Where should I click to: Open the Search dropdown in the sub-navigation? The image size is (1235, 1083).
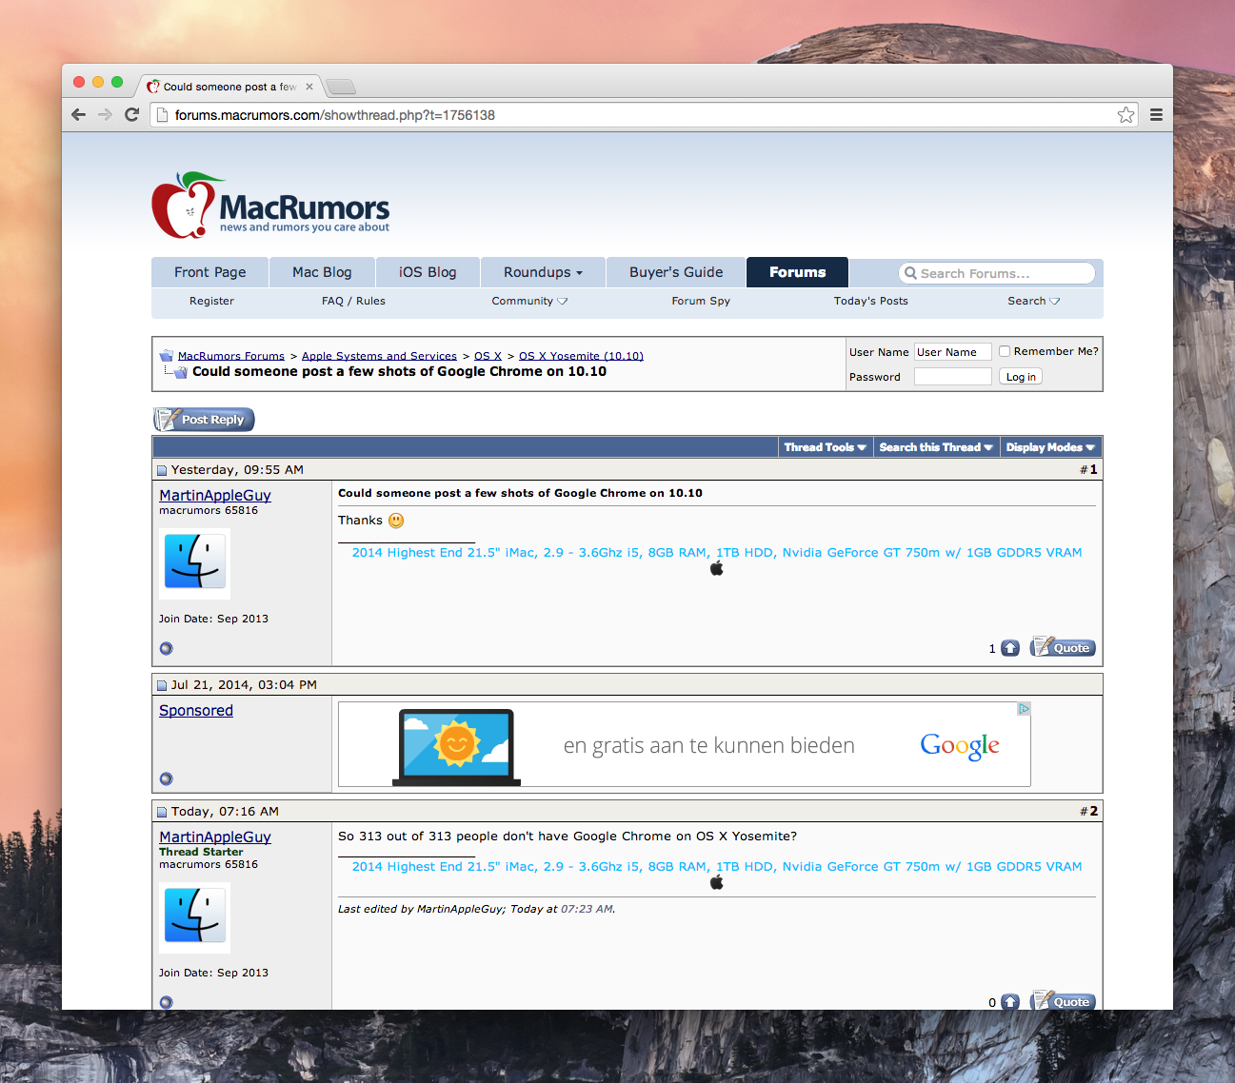click(1033, 301)
